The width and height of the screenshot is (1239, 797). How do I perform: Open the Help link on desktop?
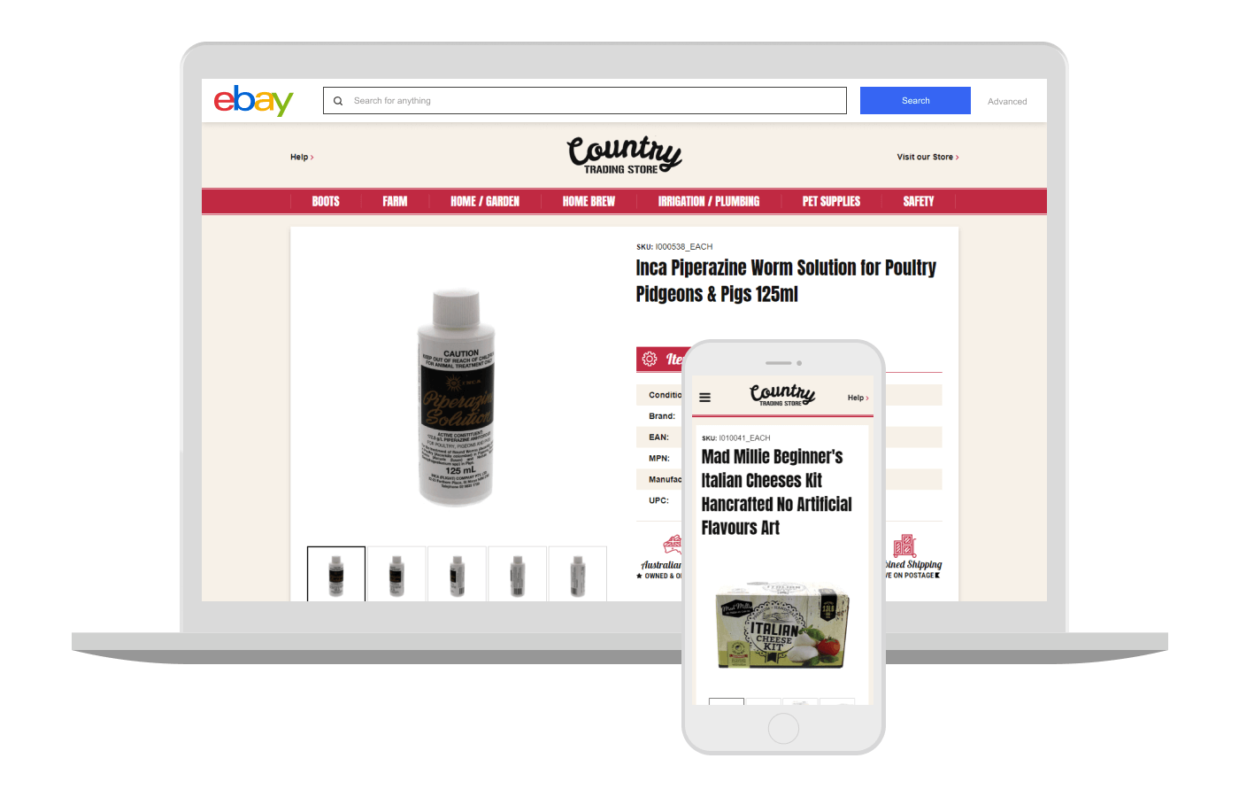point(302,158)
